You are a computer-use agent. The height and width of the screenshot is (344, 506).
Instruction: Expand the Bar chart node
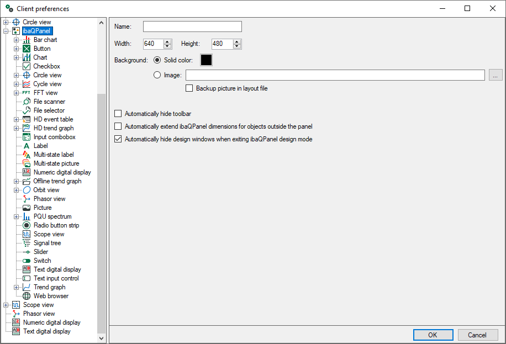coord(16,40)
